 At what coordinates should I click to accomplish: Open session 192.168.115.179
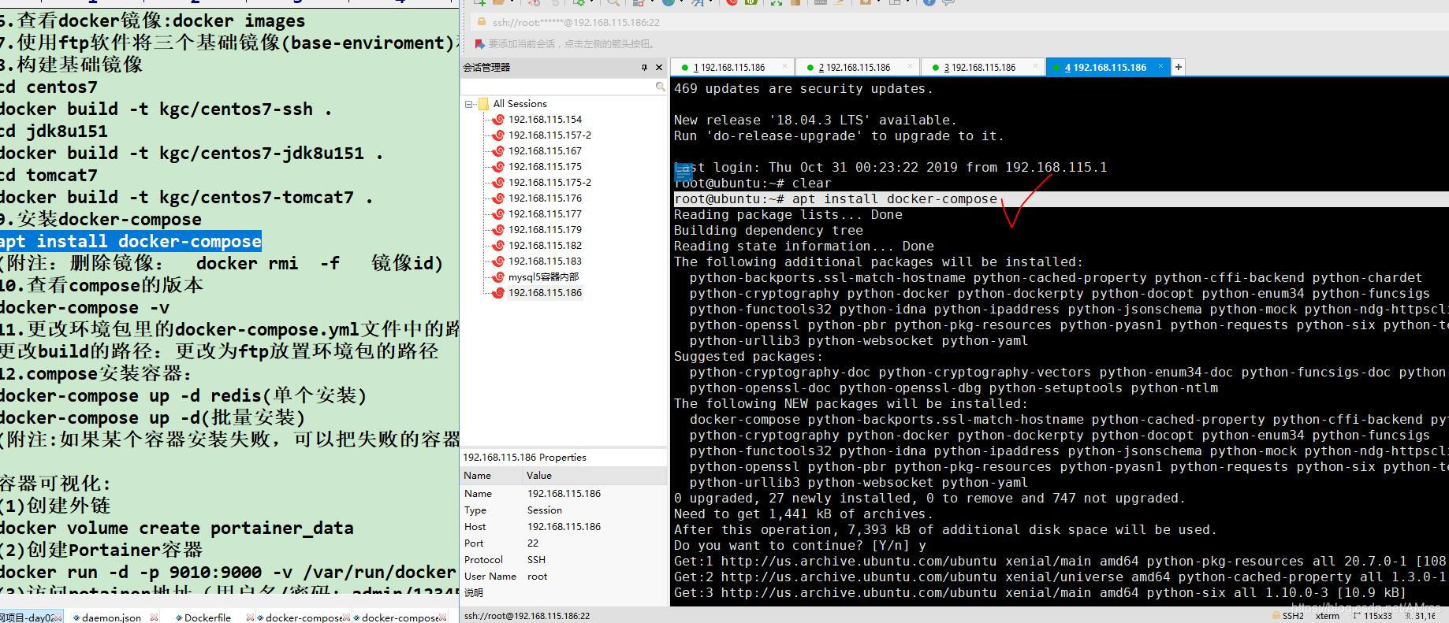(x=545, y=230)
